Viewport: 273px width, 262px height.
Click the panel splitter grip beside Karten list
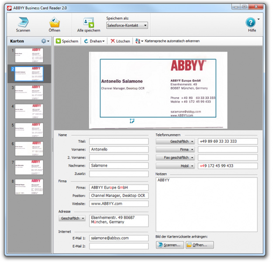click(x=52, y=145)
